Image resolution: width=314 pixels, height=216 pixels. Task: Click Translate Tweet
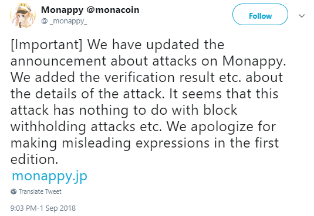coord(40,191)
